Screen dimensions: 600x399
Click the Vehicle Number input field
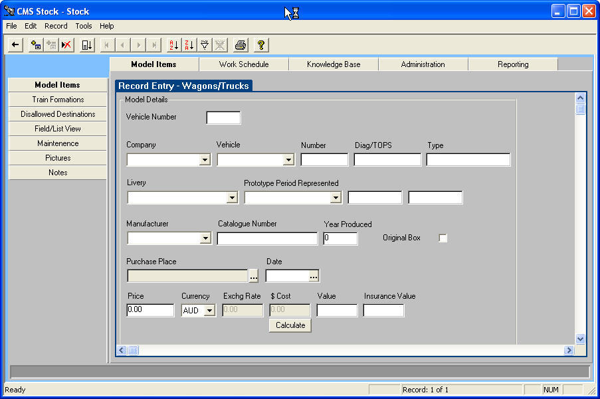[x=223, y=118]
